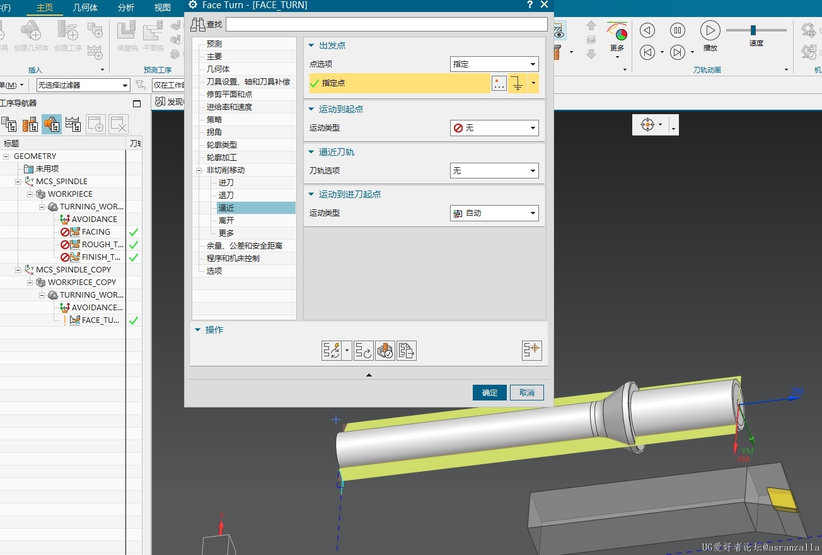Select the FACING operation in navigator
The height and width of the screenshot is (555, 822).
pos(96,232)
